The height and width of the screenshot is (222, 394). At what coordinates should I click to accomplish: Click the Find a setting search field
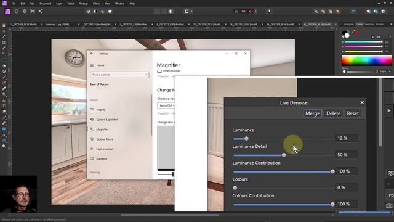click(x=119, y=75)
